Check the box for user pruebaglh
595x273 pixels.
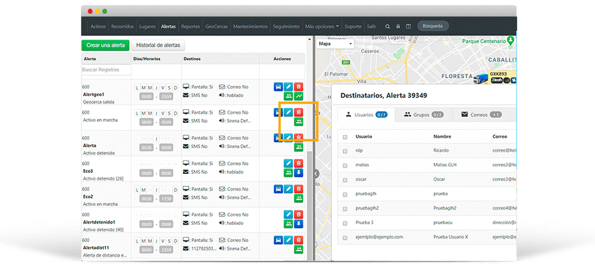(345, 194)
